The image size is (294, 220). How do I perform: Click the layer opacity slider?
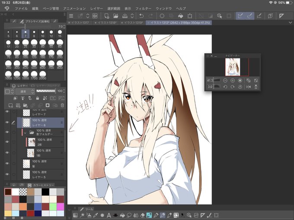click(46, 91)
